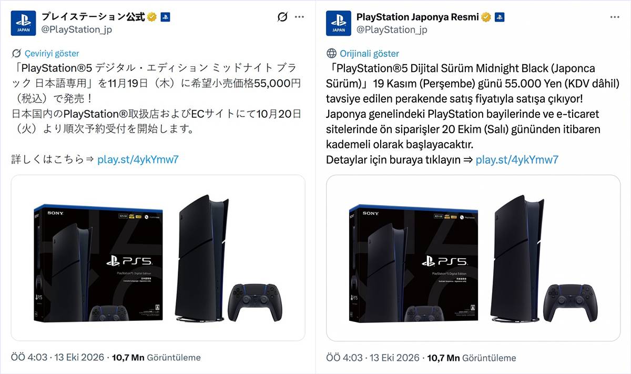Screen dimensions: 631x374
Task: Open play.st link in Japanese tweet
Action: point(138,159)
